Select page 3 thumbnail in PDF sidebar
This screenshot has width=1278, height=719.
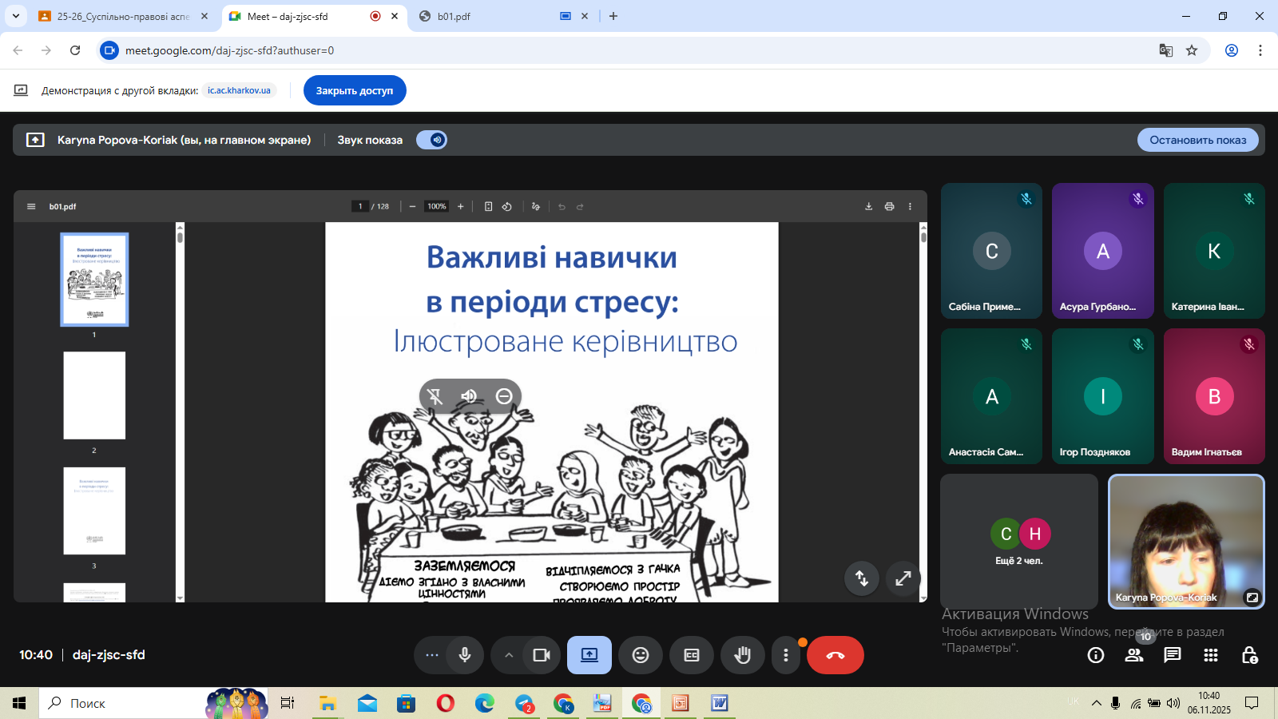[94, 511]
